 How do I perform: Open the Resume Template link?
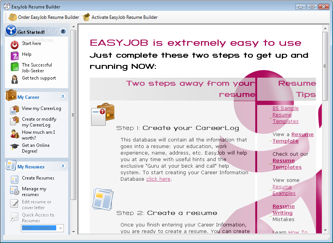pyautogui.click(x=293, y=138)
